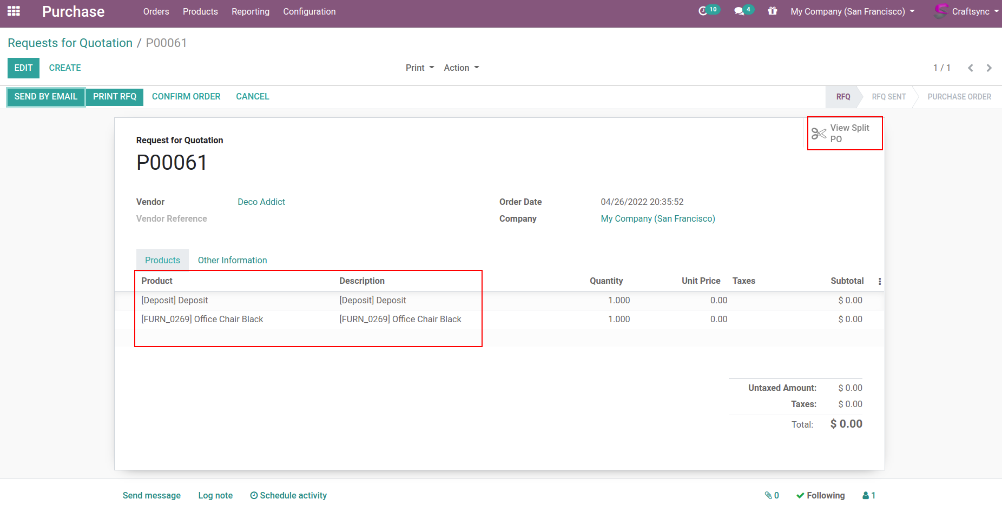Open the Deco Addict vendor link

click(x=261, y=202)
